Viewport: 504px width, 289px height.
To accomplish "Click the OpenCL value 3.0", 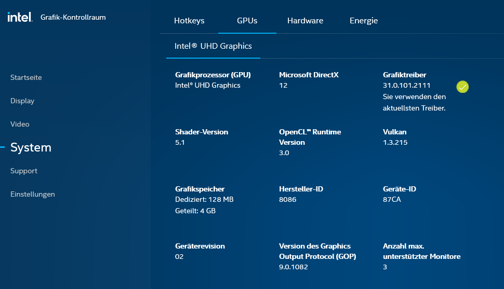I will [x=284, y=153].
